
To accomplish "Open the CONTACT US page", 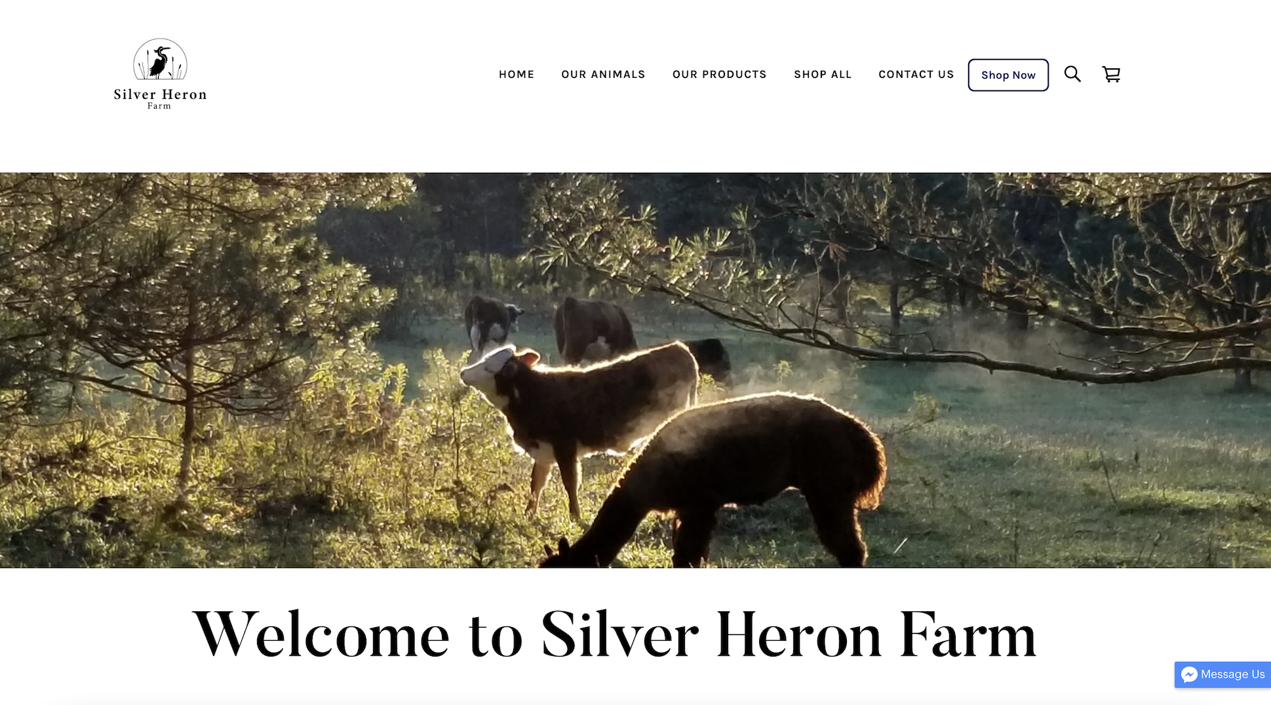I will (916, 75).
